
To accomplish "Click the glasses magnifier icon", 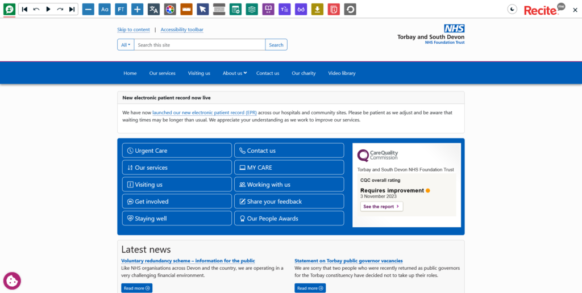I will (301, 9).
